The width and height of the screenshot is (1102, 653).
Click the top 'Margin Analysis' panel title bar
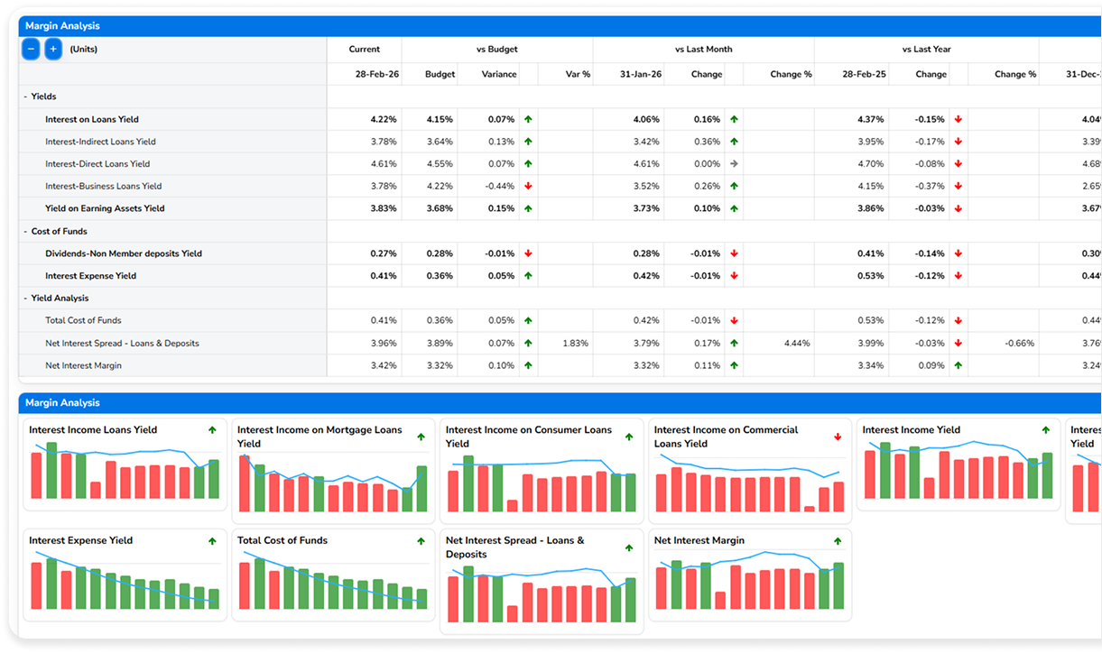tap(560, 26)
